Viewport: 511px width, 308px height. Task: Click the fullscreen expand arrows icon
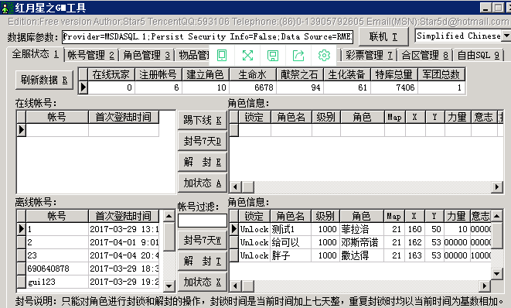(x=247, y=55)
